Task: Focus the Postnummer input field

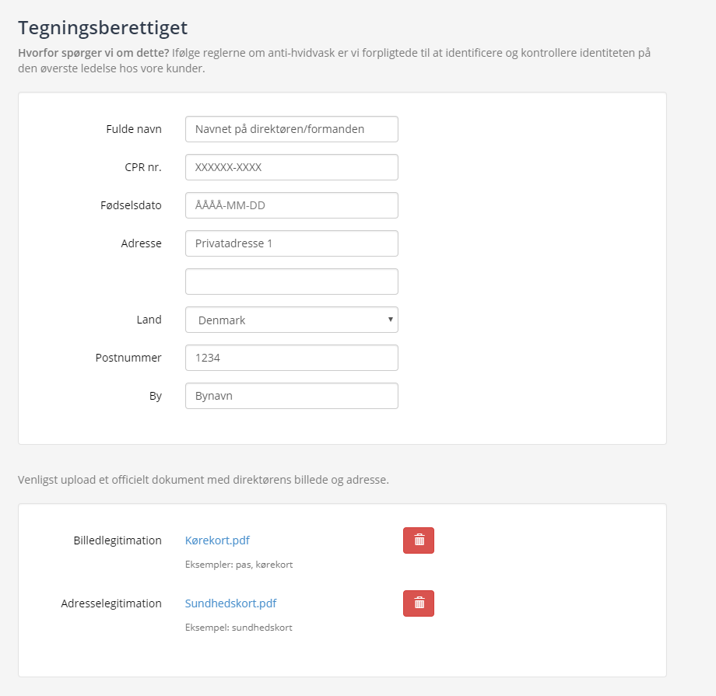Action: (291, 358)
